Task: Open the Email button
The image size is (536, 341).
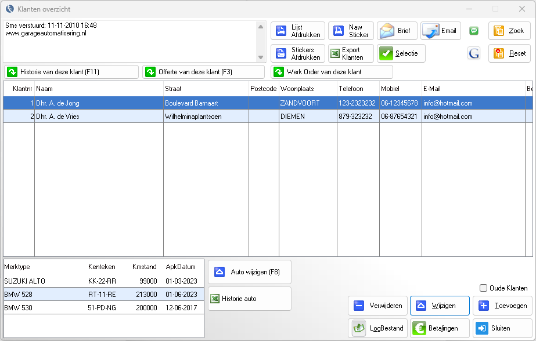Action: (x=441, y=31)
